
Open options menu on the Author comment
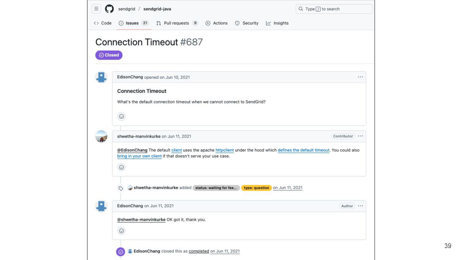tap(360, 206)
